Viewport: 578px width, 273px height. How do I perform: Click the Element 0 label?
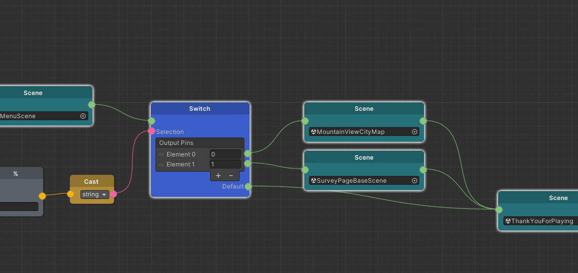[181, 154]
